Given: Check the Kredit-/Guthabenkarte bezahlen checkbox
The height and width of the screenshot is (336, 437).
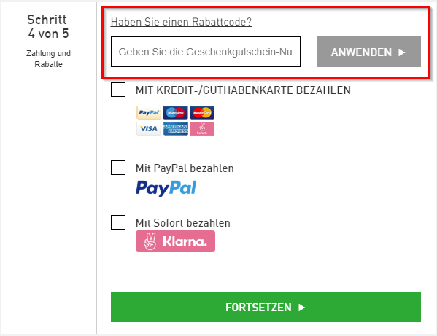Looking at the screenshot, I should [118, 90].
